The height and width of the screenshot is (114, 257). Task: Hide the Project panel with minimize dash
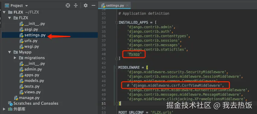point(94,5)
